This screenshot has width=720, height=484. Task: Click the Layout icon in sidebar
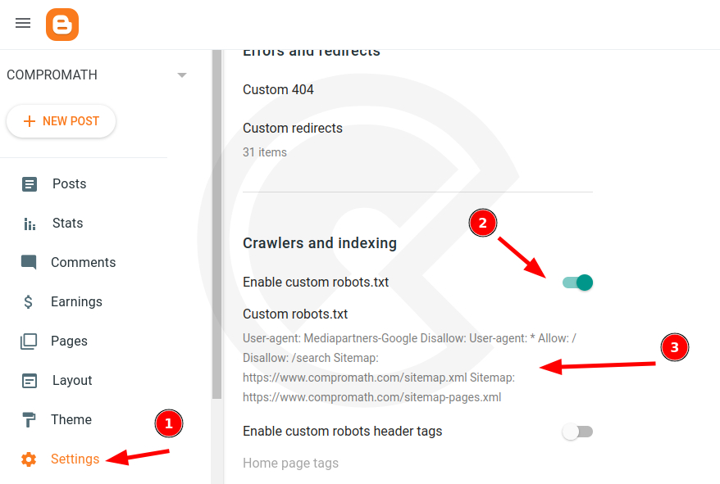click(30, 381)
